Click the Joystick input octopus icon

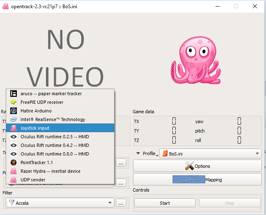pyautogui.click(x=14, y=128)
